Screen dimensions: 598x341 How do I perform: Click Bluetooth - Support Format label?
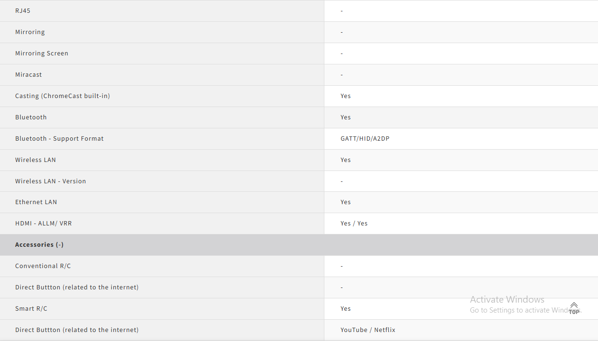(x=59, y=139)
